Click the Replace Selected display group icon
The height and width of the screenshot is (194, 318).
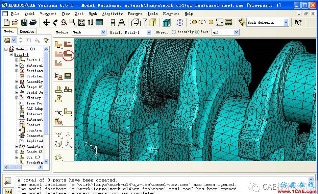click(x=193, y=22)
